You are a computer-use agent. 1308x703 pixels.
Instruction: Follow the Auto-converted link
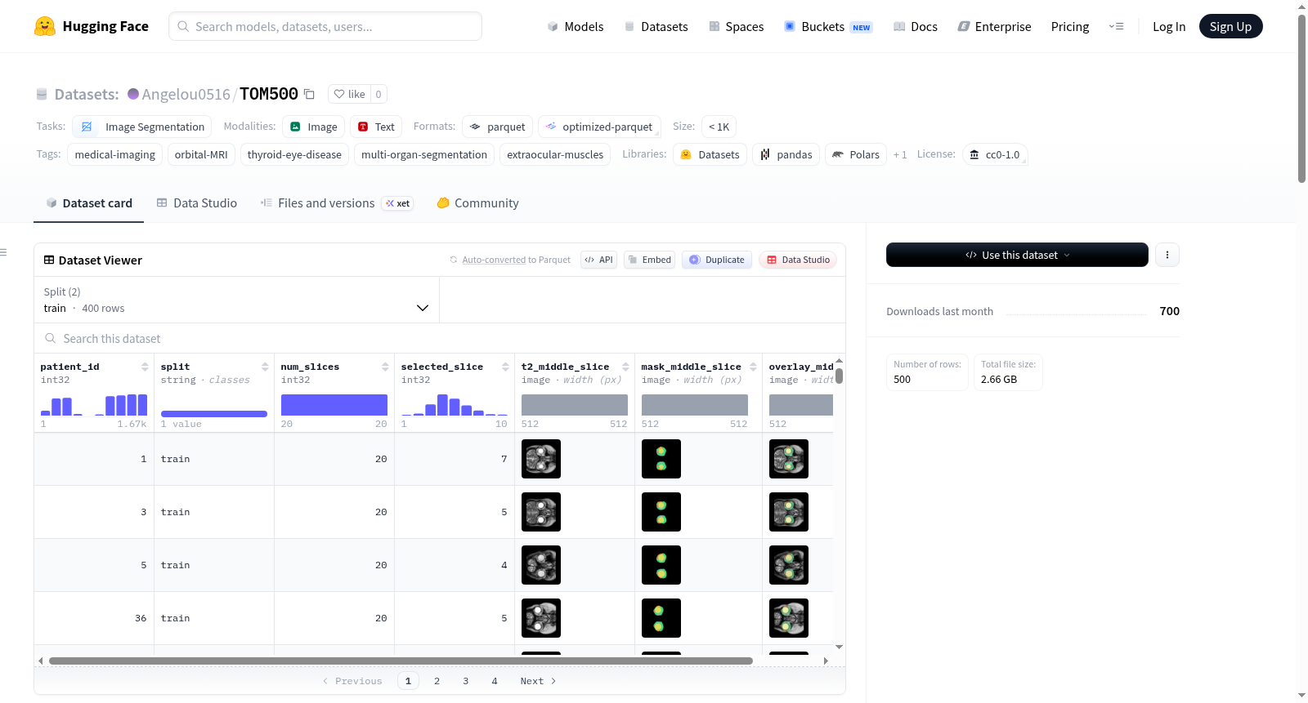494,260
